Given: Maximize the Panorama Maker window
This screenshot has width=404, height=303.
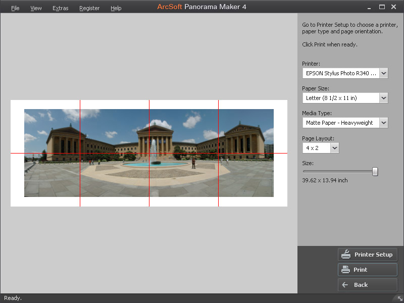Looking at the screenshot, I should click(x=382, y=7).
